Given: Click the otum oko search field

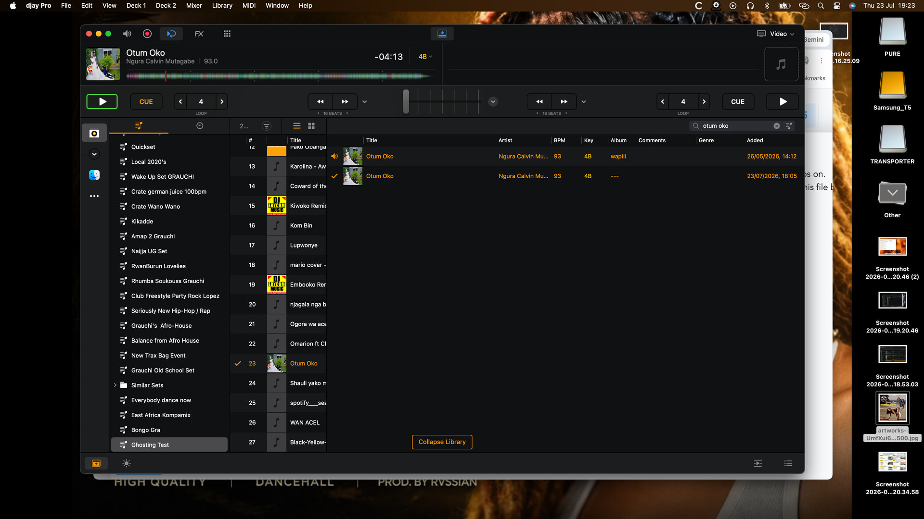Looking at the screenshot, I should [x=736, y=126].
